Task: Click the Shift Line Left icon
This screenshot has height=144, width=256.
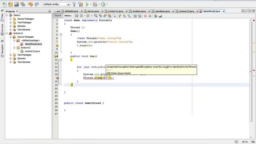Action: point(135,16)
